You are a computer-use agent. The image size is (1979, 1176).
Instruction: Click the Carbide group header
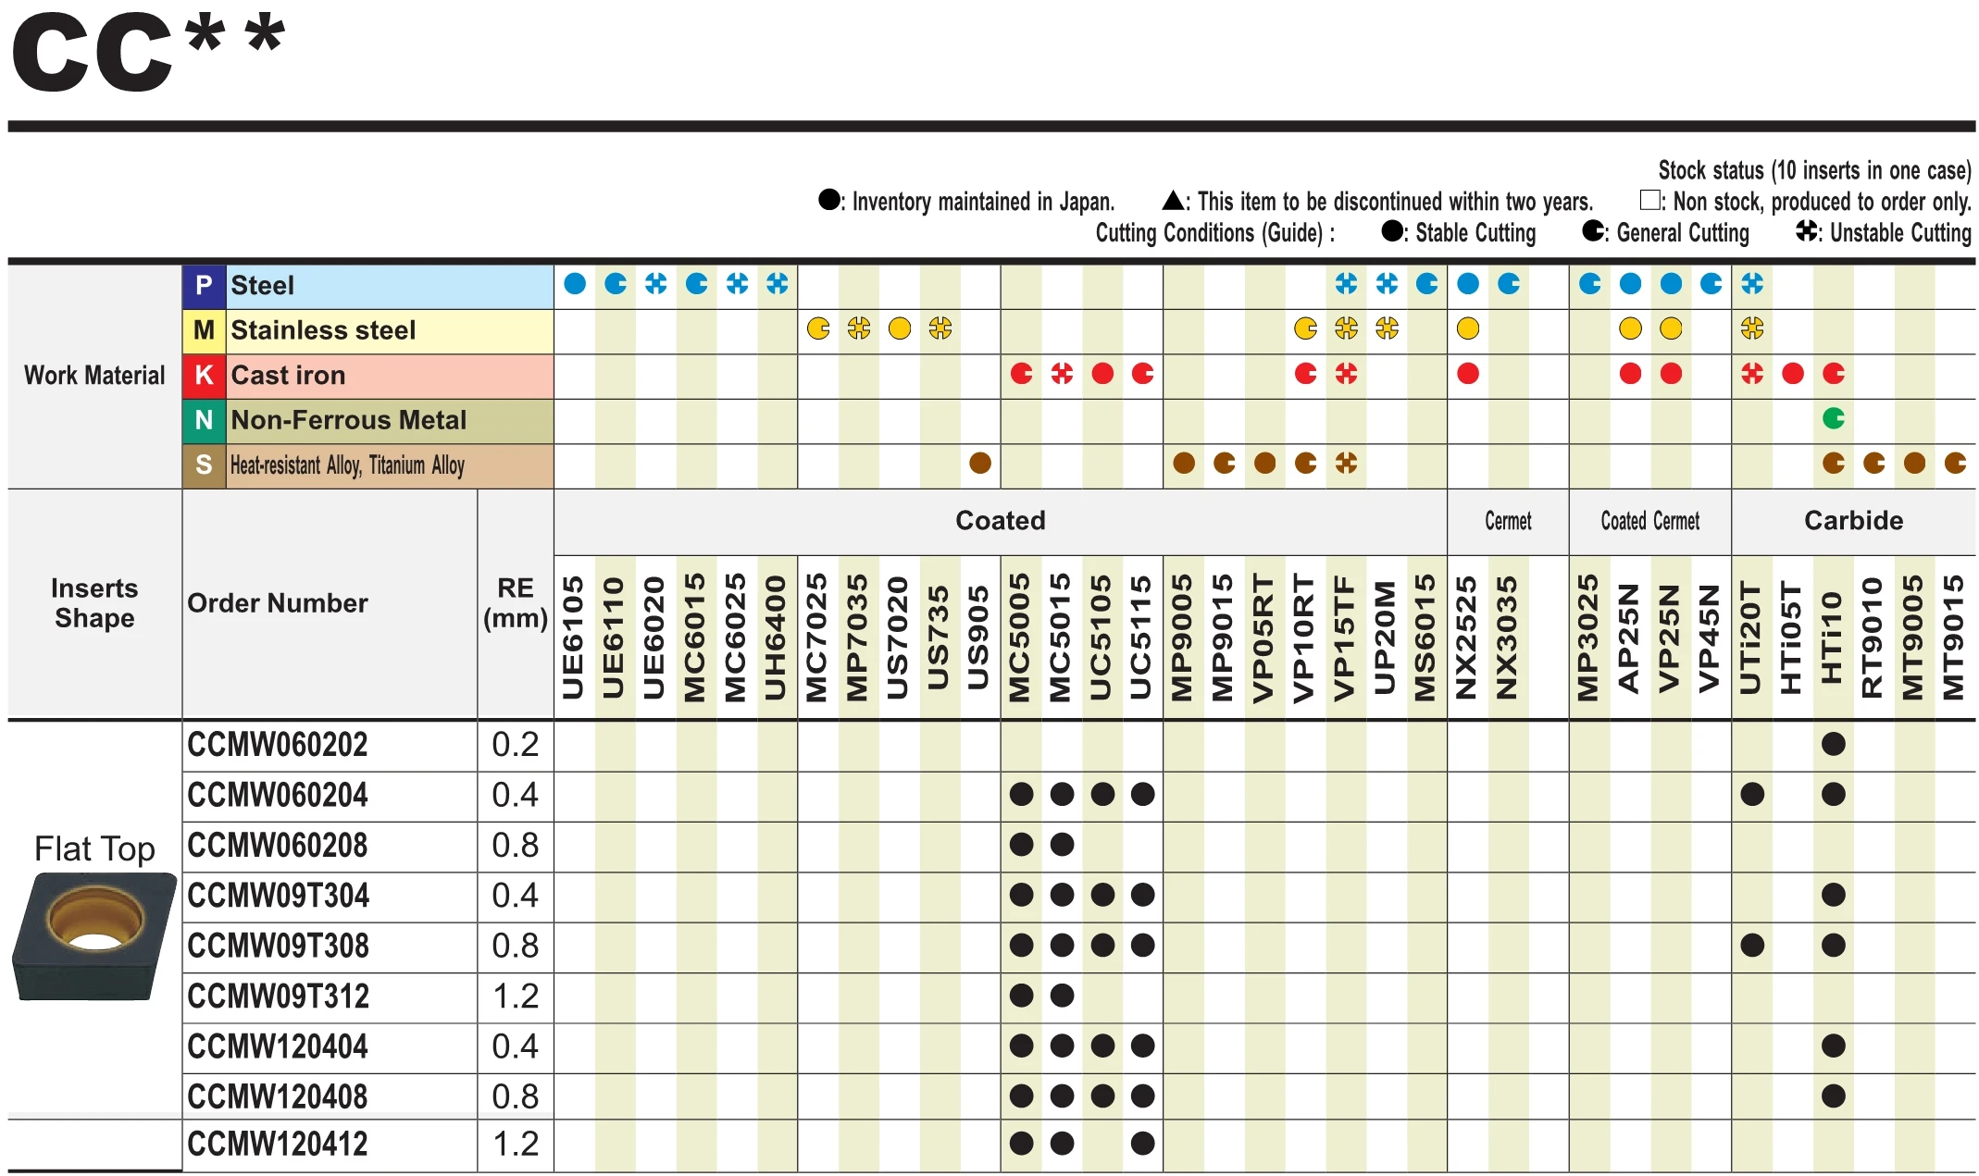pyautogui.click(x=1853, y=521)
